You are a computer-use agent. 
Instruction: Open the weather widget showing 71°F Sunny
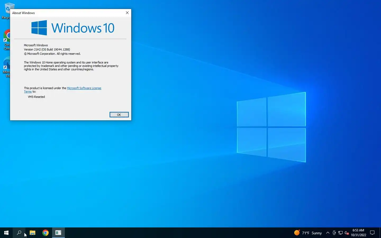308,233
